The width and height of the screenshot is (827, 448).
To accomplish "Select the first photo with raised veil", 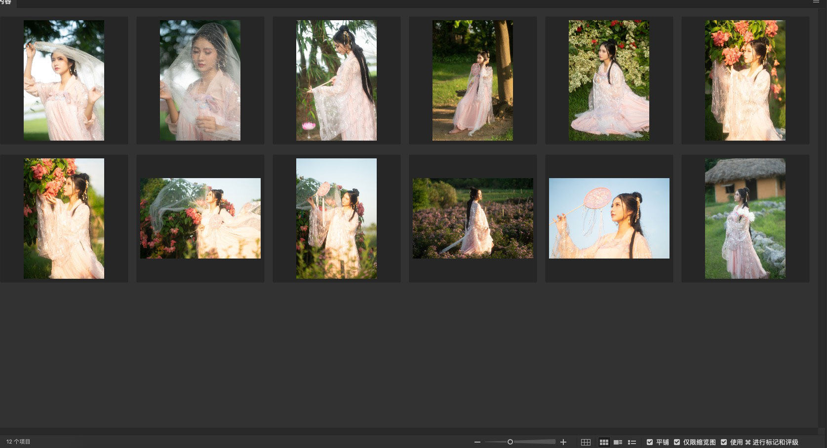I will [x=64, y=80].
